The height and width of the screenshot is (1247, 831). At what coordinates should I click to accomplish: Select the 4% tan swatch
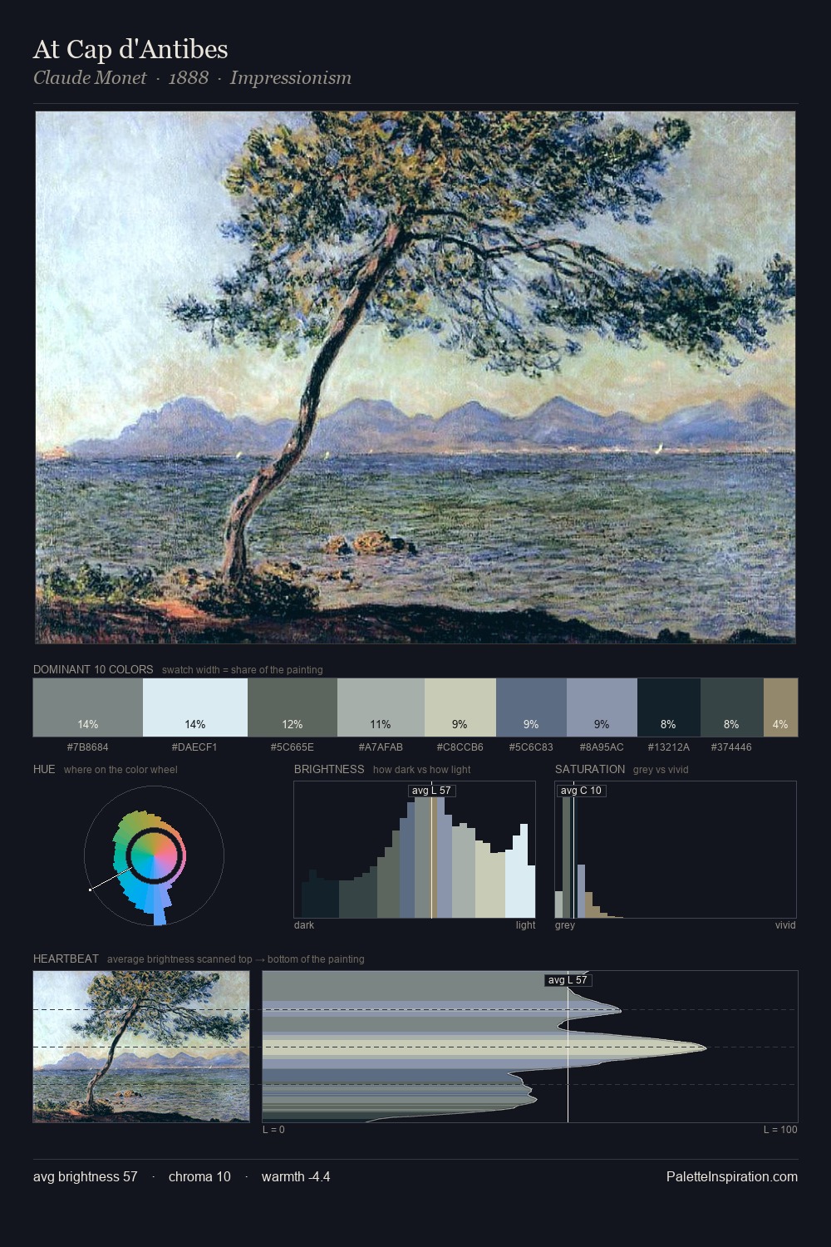780,707
